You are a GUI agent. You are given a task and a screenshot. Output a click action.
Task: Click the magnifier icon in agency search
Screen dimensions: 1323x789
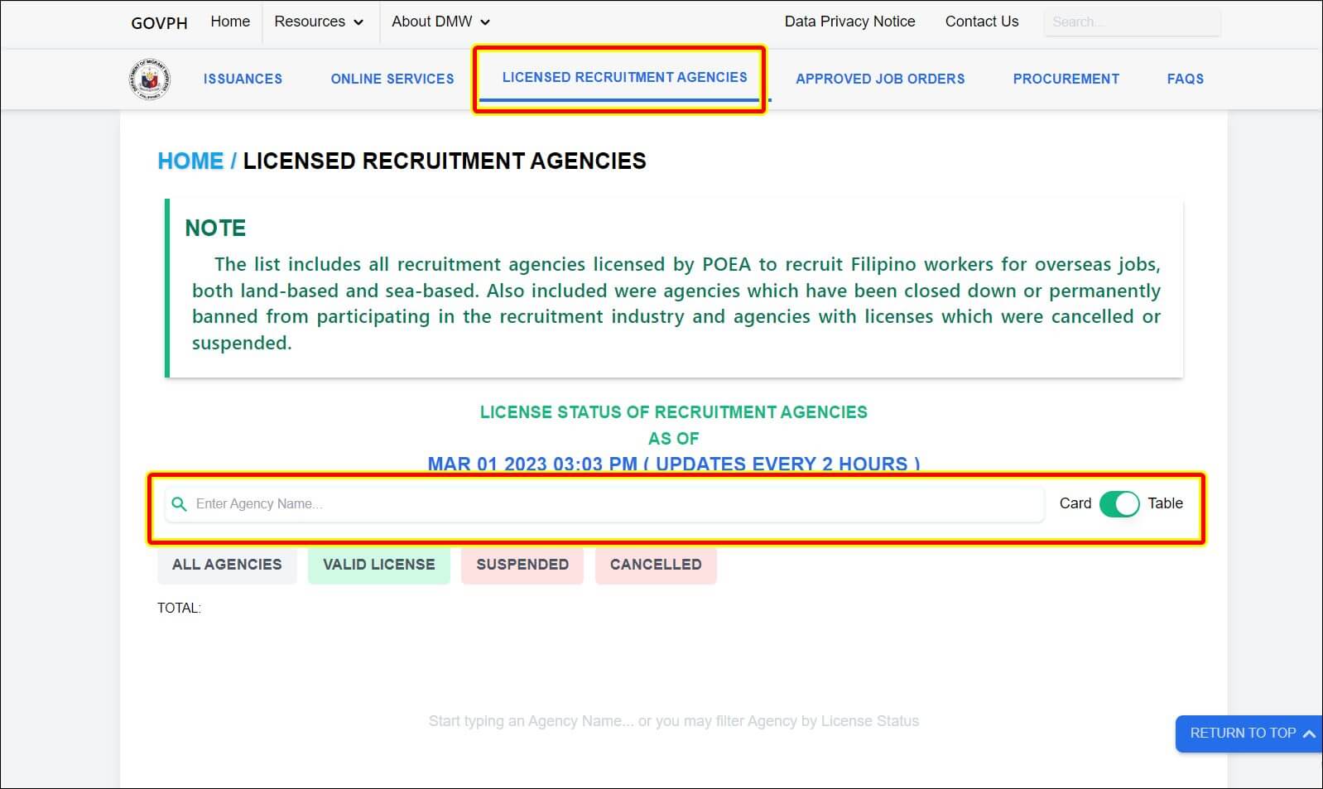[179, 503]
